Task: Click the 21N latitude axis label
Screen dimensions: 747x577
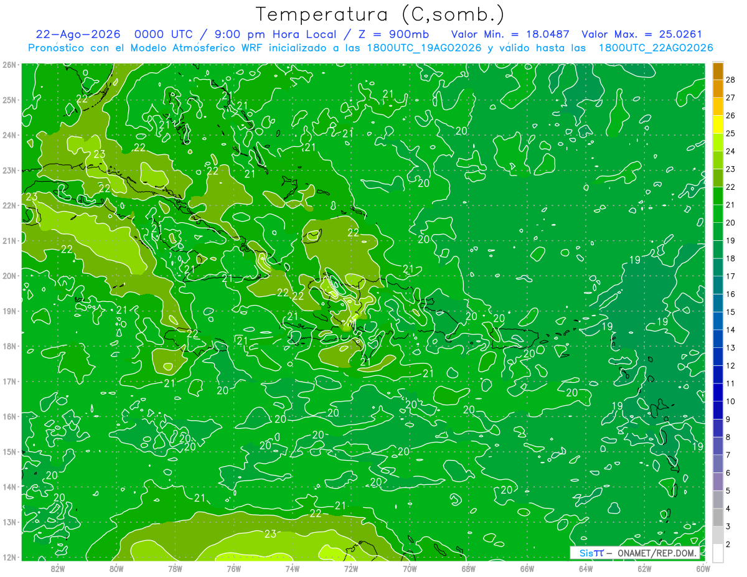Action: click(x=9, y=241)
